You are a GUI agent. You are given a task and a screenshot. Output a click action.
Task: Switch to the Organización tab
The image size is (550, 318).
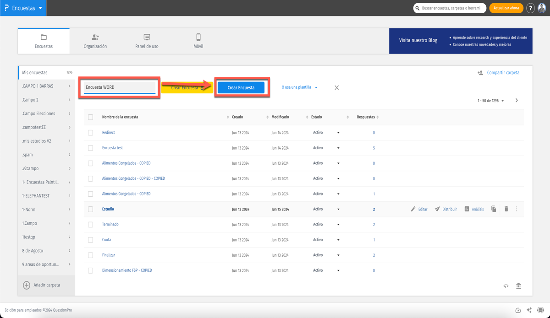(x=95, y=41)
